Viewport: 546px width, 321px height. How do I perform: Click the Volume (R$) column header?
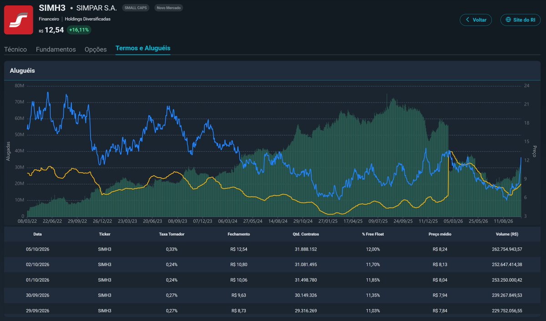507,234
